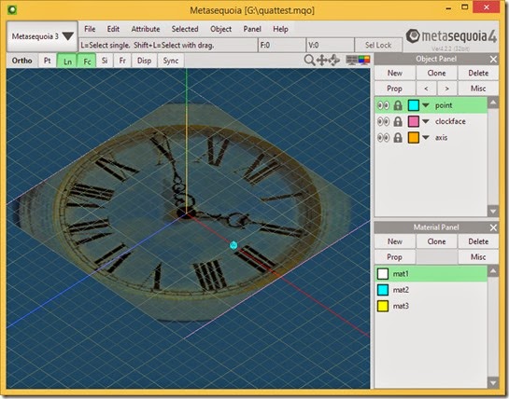Click Misc in the Object Panel

pos(478,89)
